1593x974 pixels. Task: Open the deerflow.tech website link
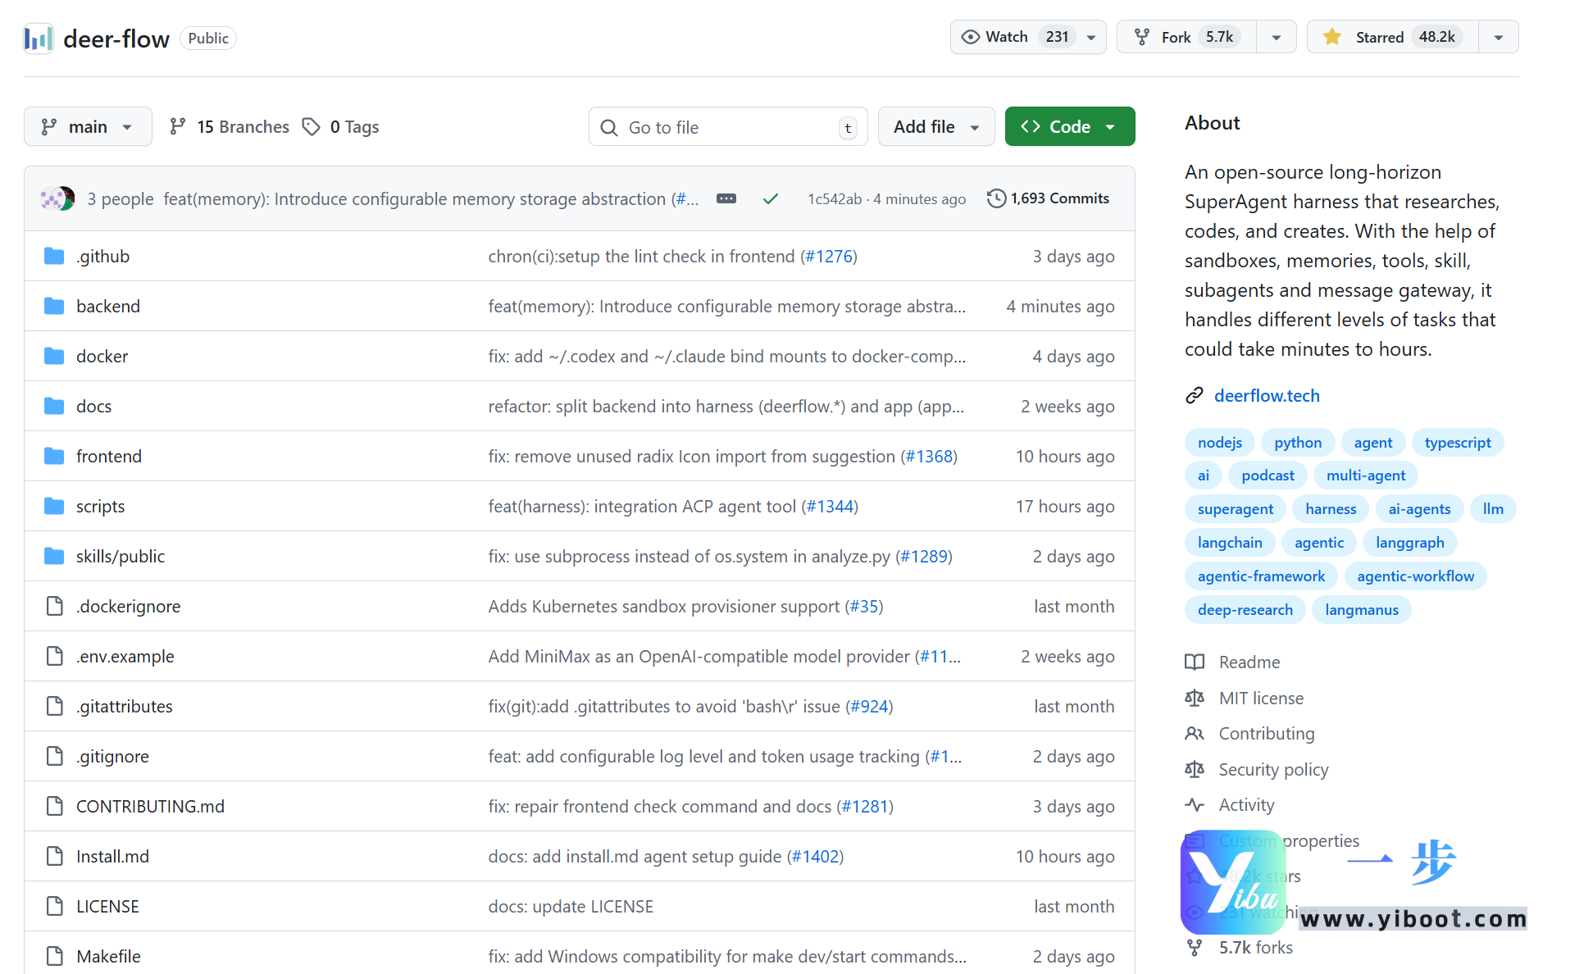tap(1267, 396)
